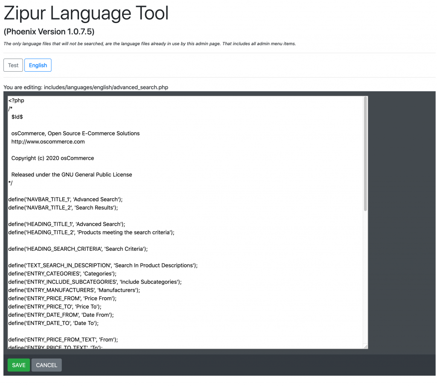437x386 pixels.
Task: Click the ENTRY_MANUFACTURERS define line
Action: 74,290
